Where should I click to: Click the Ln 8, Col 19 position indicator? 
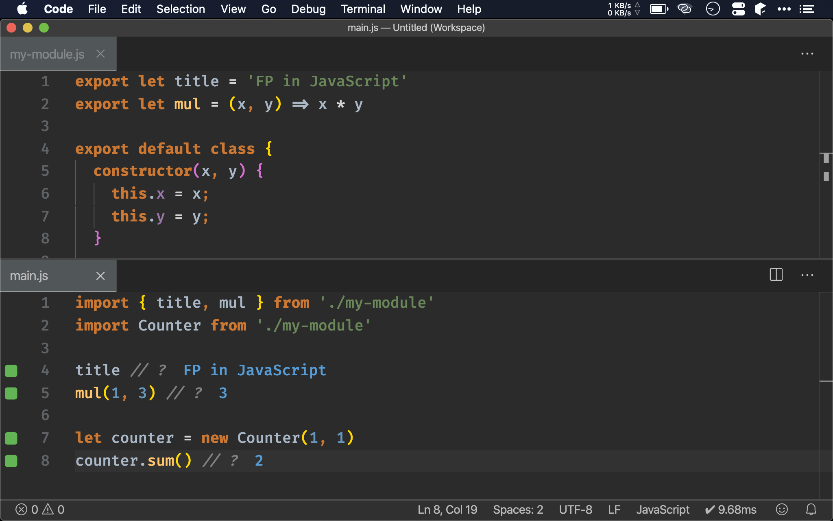click(447, 509)
